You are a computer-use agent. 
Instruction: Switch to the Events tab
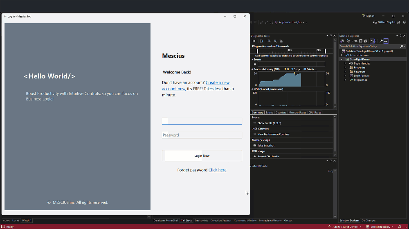click(269, 112)
